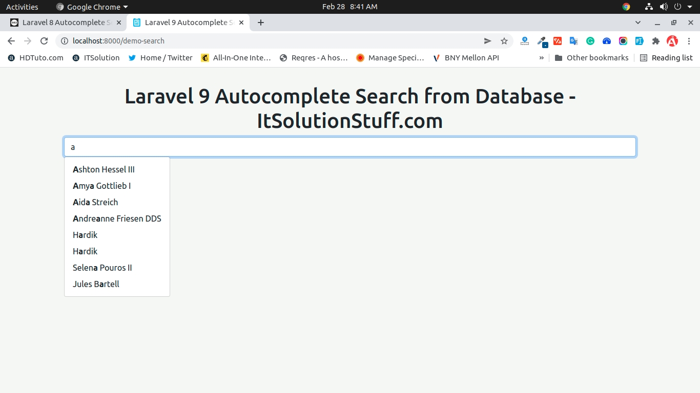Choose Andreanne Friesen DDS from suggestions
The width and height of the screenshot is (700, 393).
[117, 219]
